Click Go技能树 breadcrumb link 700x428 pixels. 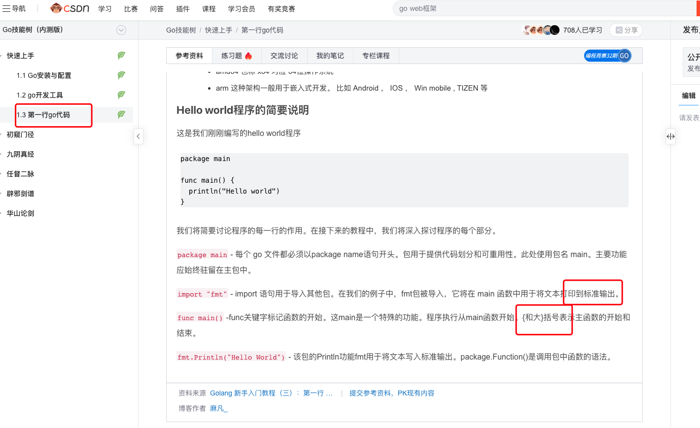pos(181,30)
